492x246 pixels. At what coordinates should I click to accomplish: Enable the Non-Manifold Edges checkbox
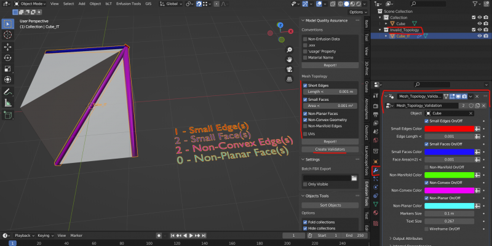(x=305, y=126)
